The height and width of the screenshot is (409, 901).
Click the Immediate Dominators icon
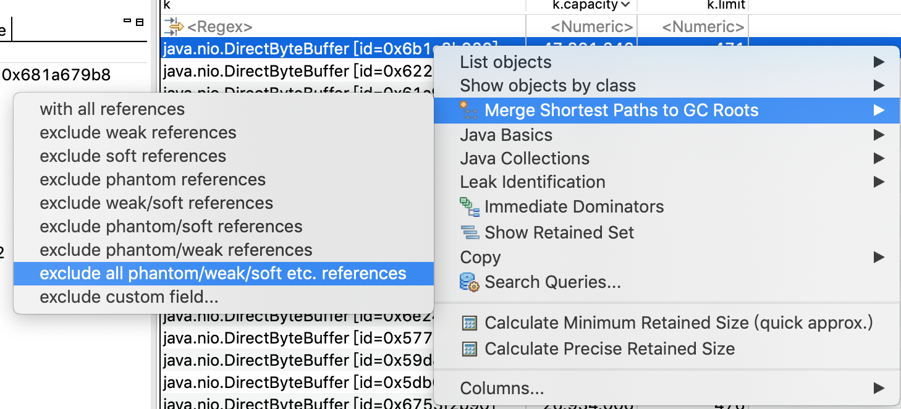click(x=470, y=207)
